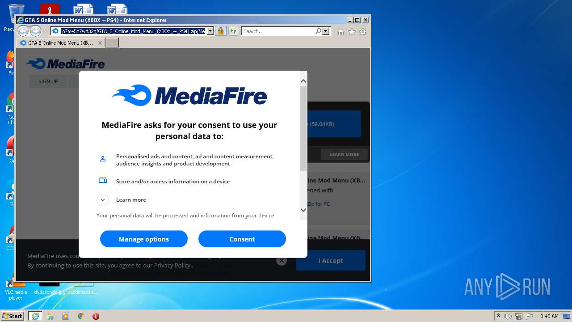Click the MediaFire logo in page header
The height and width of the screenshot is (322, 572).
tap(65, 64)
